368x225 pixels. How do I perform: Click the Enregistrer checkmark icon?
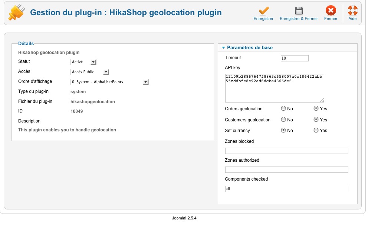pyautogui.click(x=263, y=10)
